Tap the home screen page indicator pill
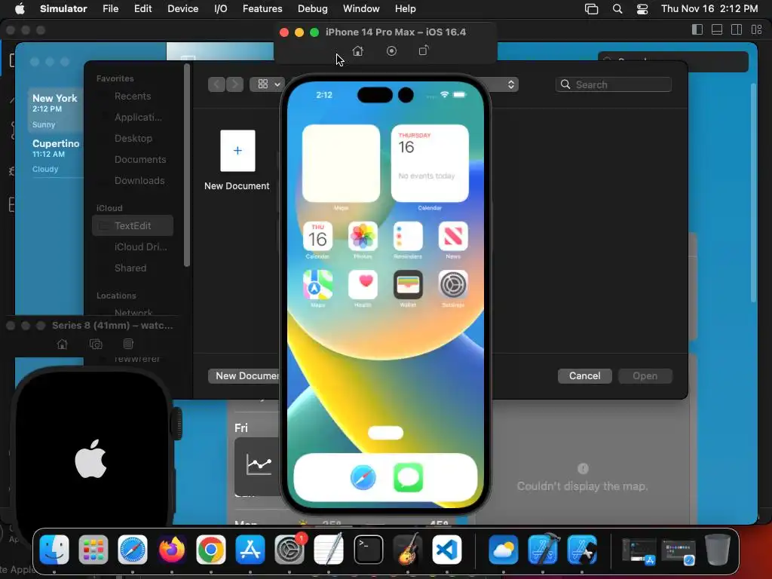The height and width of the screenshot is (579, 772). coord(385,432)
